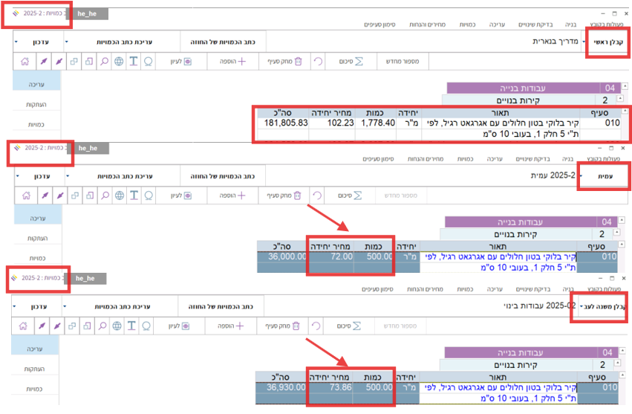Click the home icon in the top window toolbar

(x=26, y=62)
